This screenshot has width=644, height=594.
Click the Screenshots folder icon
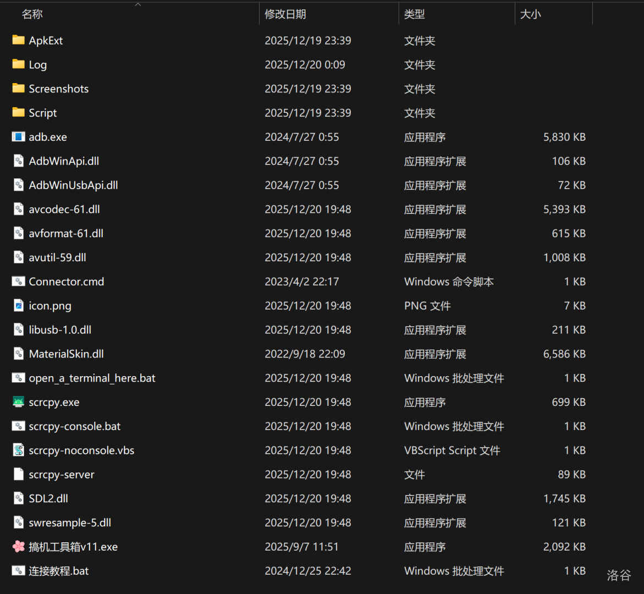coord(19,89)
